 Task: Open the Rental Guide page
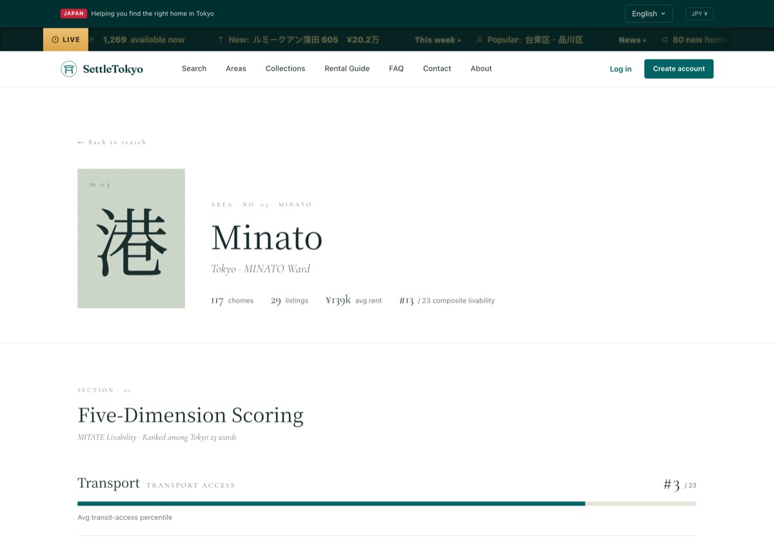[347, 68]
